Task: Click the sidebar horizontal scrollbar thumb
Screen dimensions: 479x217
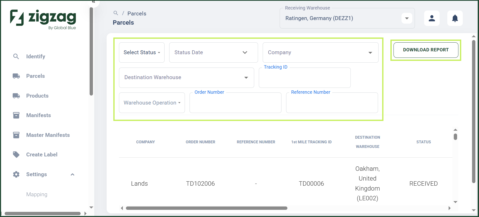Action: click(42, 213)
